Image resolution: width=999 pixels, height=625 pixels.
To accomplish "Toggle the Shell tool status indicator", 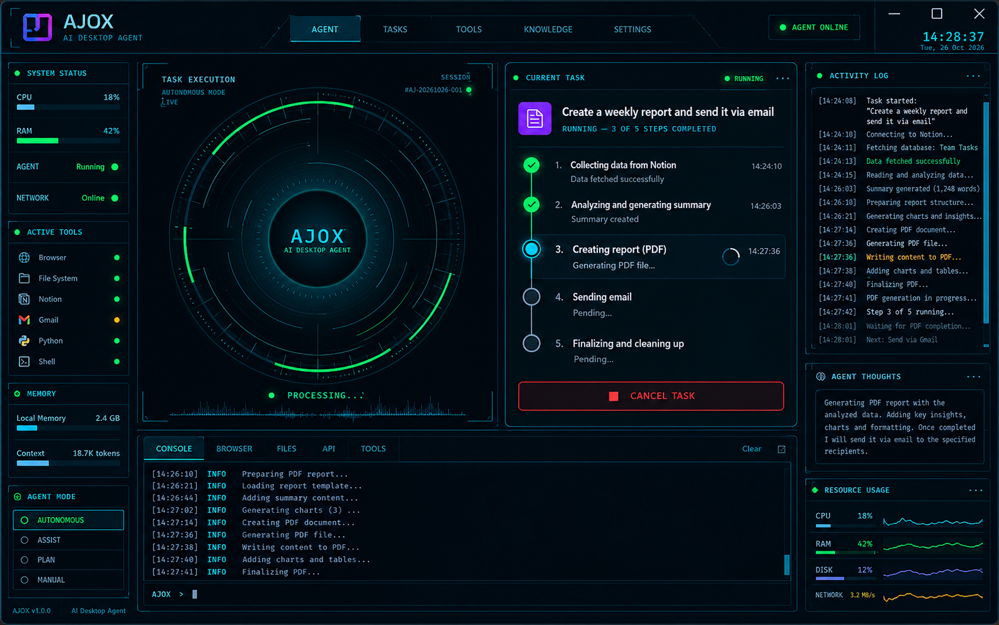I will pyautogui.click(x=117, y=362).
